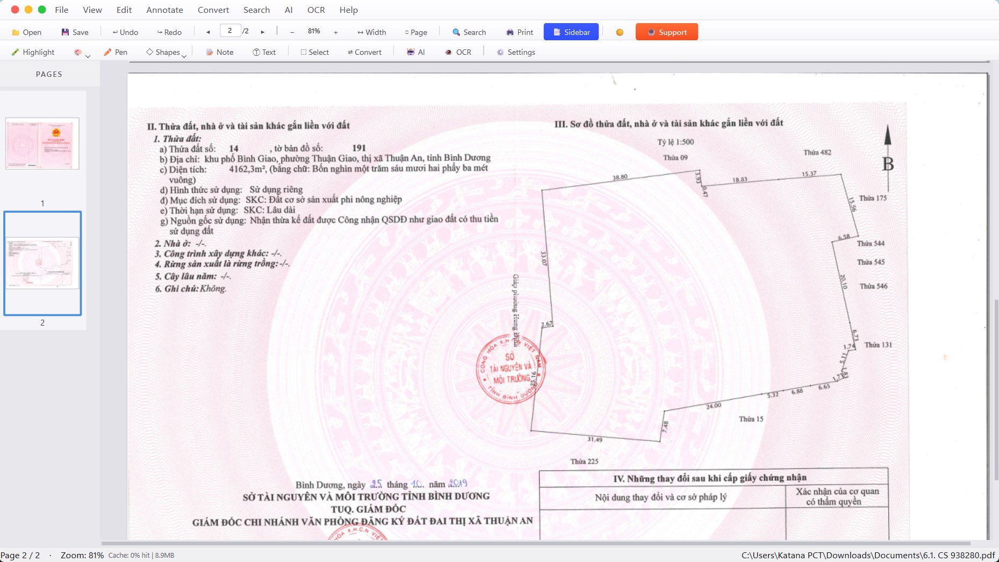Print the document

(x=520, y=32)
